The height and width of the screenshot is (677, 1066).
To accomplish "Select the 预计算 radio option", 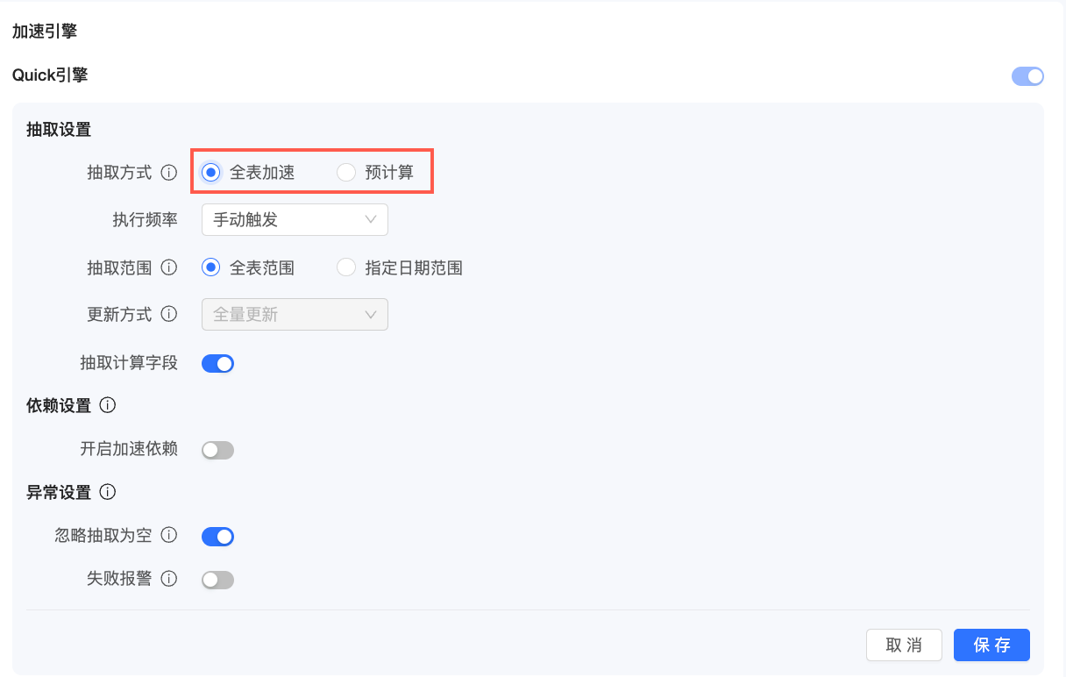I will pyautogui.click(x=345, y=173).
